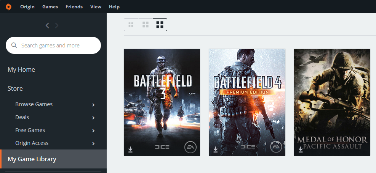This screenshot has width=376, height=173.
Task: Click the search games input field
Action: (x=57, y=46)
